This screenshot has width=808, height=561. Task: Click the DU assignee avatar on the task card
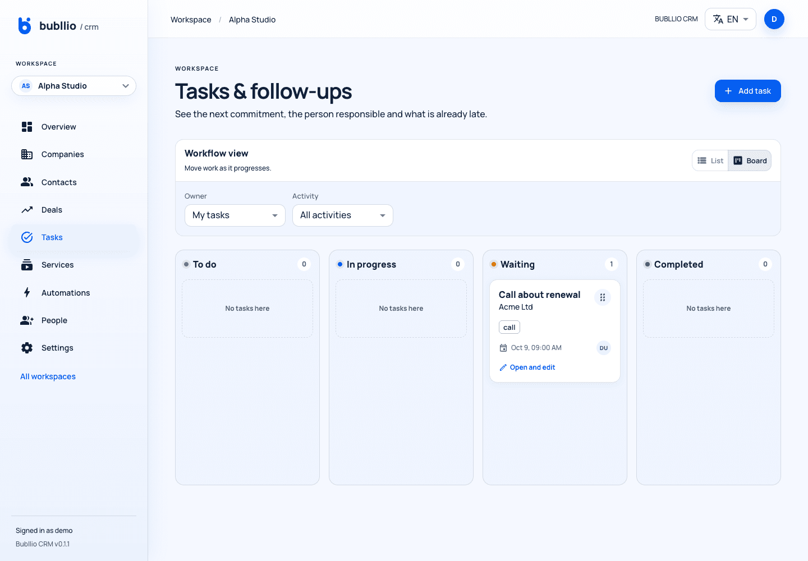click(x=604, y=348)
